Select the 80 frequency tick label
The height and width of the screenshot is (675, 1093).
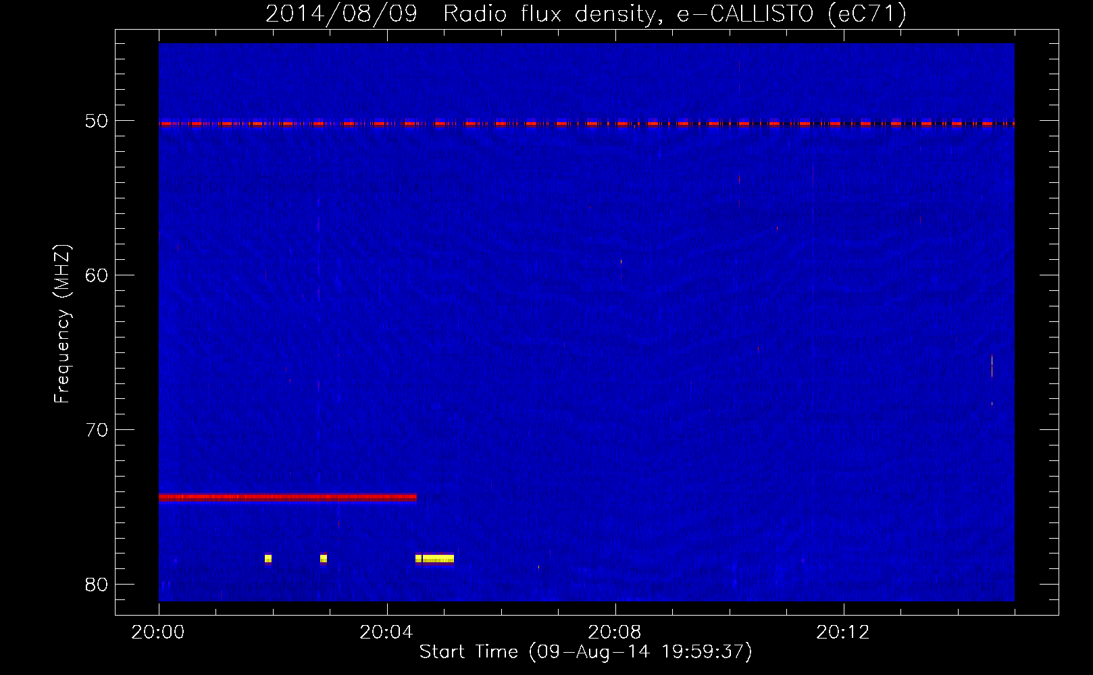coord(97,585)
